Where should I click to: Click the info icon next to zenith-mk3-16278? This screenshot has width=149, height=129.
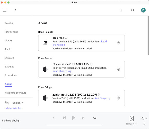pos(99,94)
